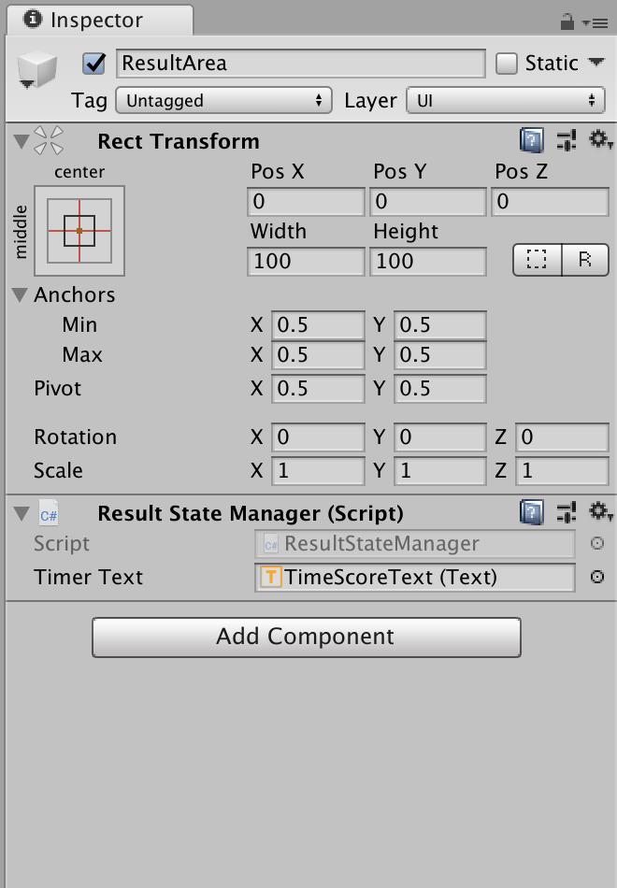The height and width of the screenshot is (888, 617).
Task: Click the Inspector tab info icon
Action: tap(33, 19)
